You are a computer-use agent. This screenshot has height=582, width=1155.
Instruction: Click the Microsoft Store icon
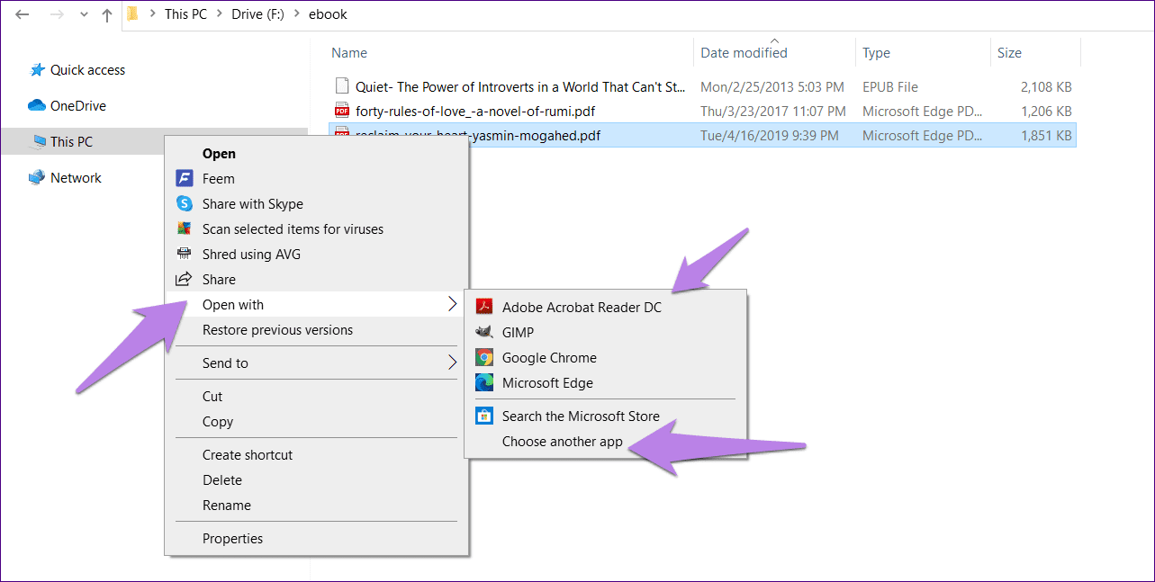click(x=484, y=416)
